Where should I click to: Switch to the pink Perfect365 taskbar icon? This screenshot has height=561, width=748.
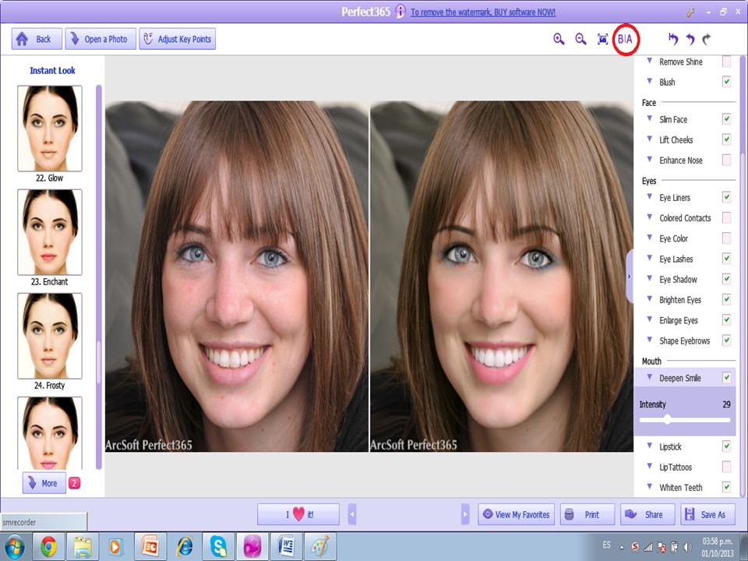point(252,546)
